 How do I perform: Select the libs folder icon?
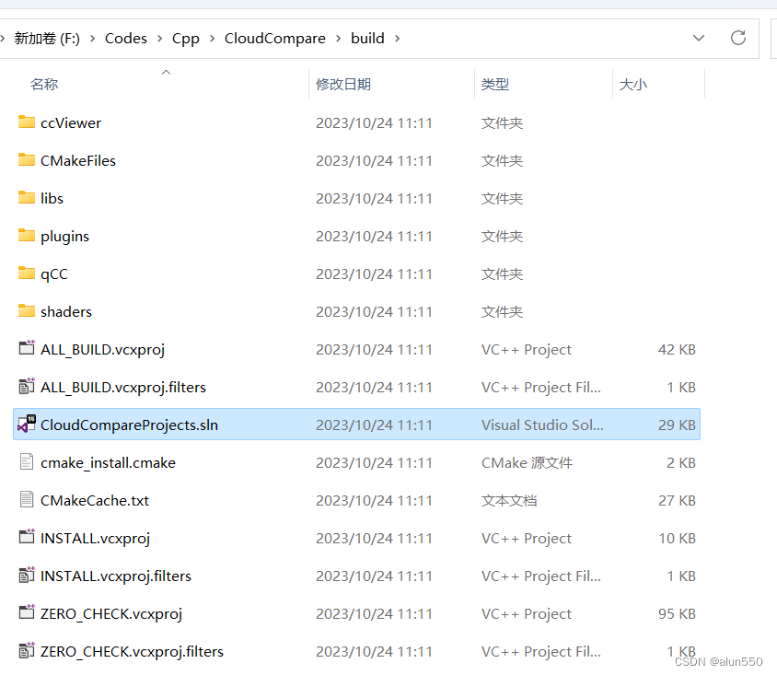pos(27,197)
